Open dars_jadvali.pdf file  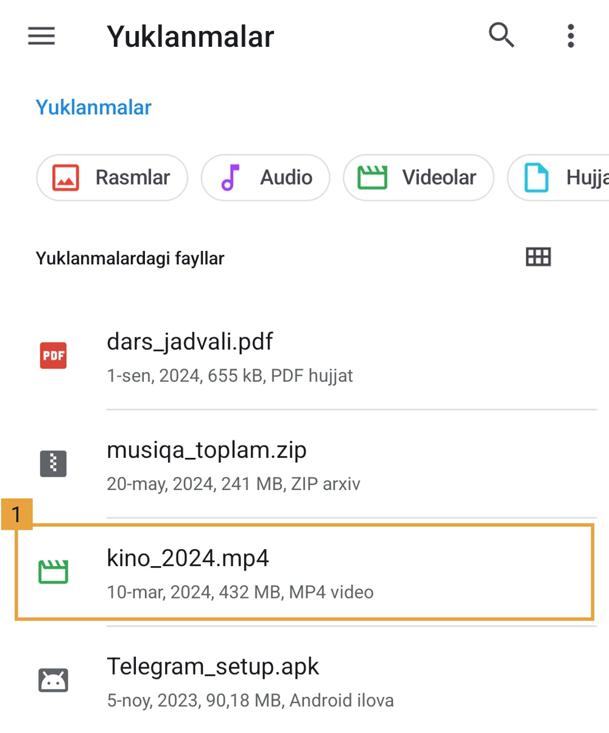click(304, 355)
